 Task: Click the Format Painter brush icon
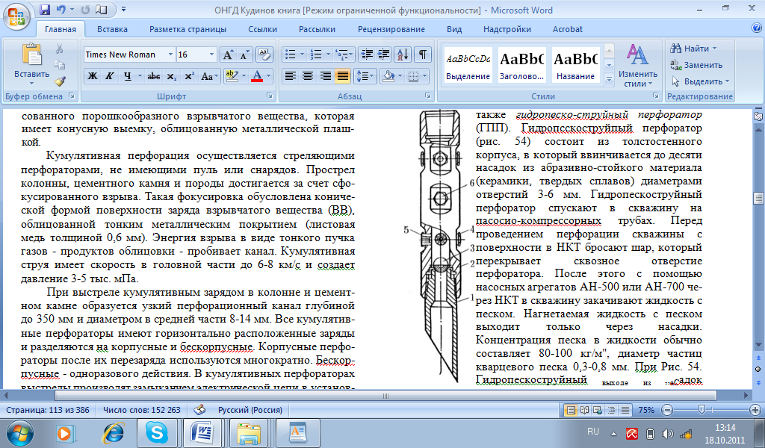point(60,82)
